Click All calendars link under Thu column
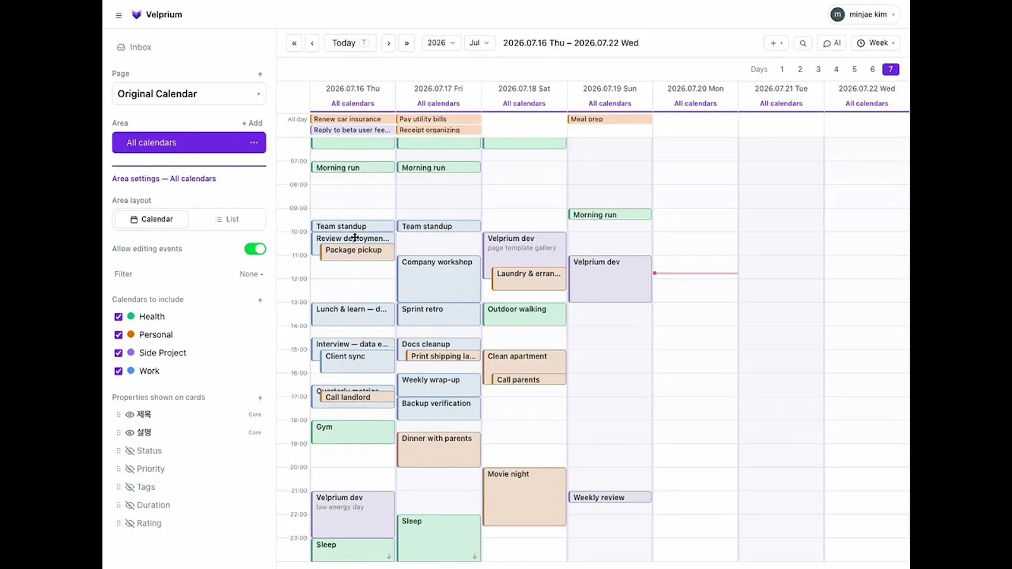Viewport: 1012px width, 569px height. 353,104
